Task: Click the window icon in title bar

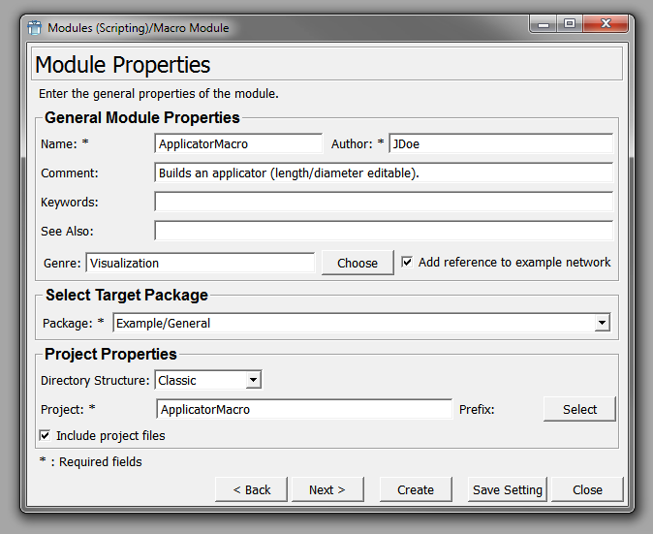Action: (34, 27)
